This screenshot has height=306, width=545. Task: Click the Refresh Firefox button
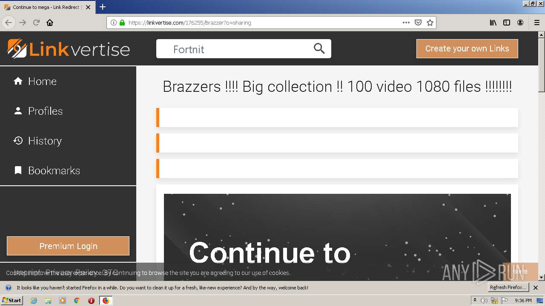click(x=508, y=288)
